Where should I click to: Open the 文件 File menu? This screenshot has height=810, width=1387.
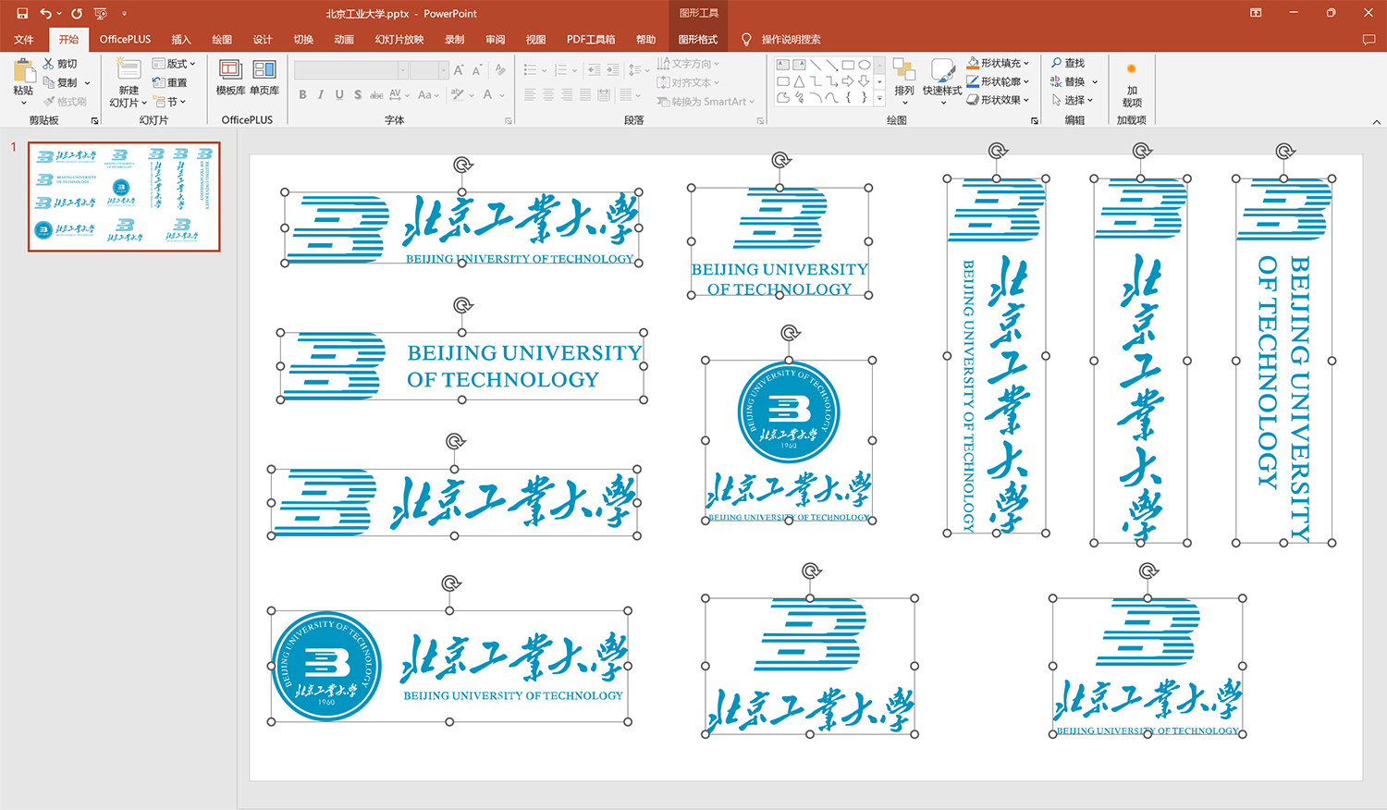(x=24, y=40)
